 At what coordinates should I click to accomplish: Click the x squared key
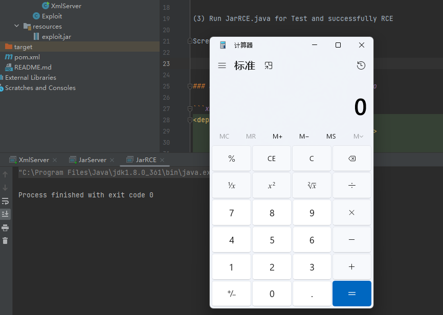[x=272, y=185]
